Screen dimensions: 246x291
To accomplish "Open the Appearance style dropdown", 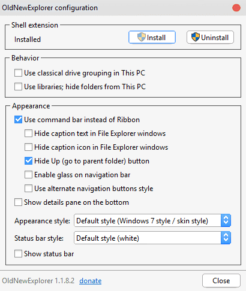I will click(152, 220).
